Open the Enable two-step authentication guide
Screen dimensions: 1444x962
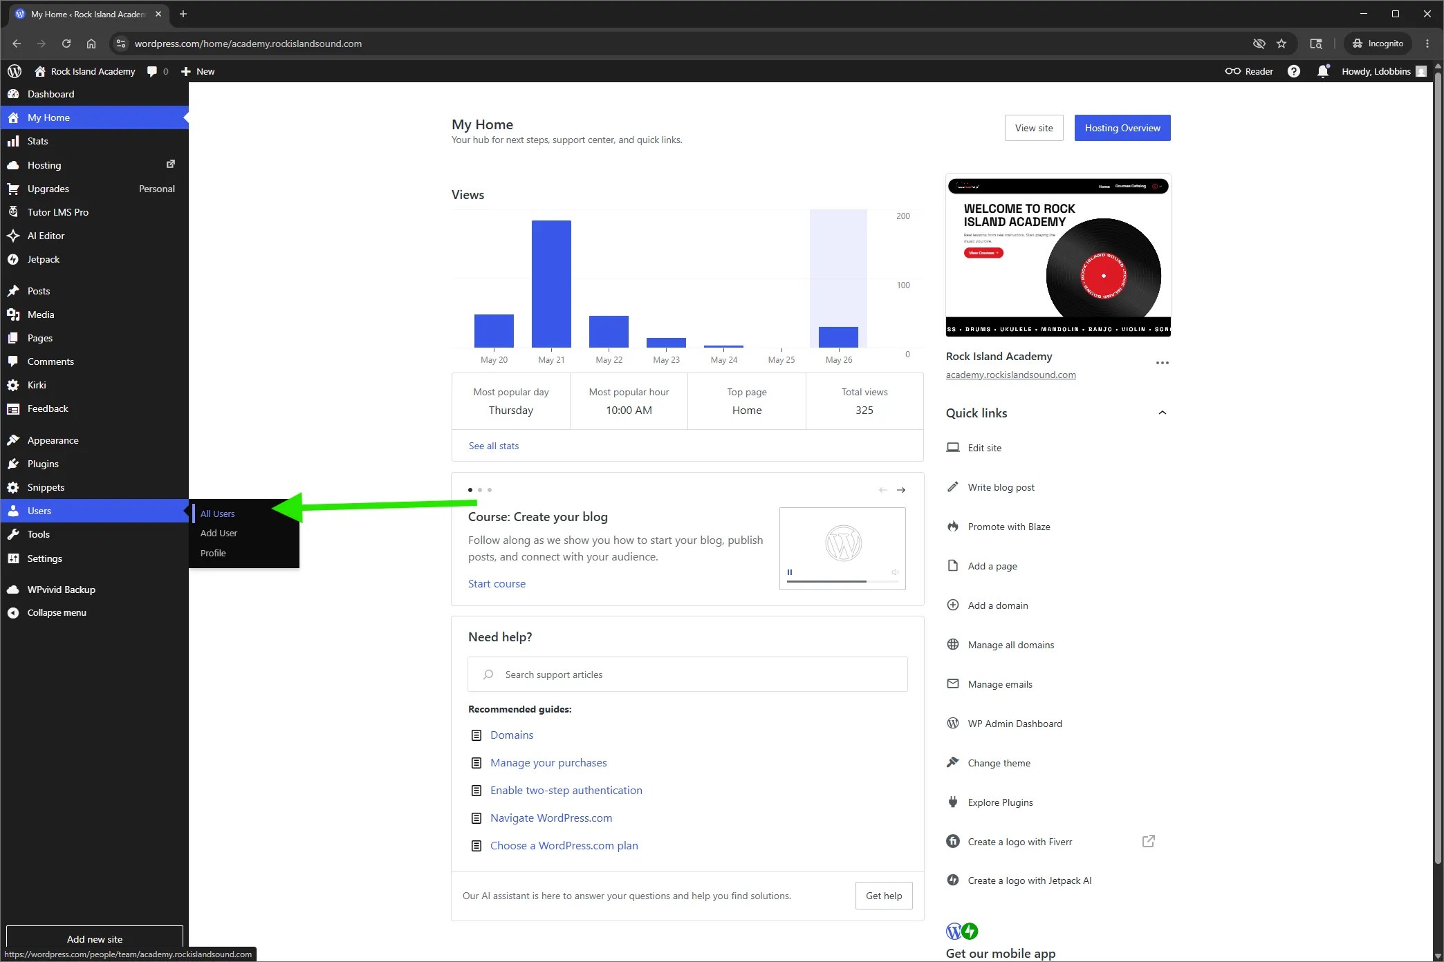[566, 790]
